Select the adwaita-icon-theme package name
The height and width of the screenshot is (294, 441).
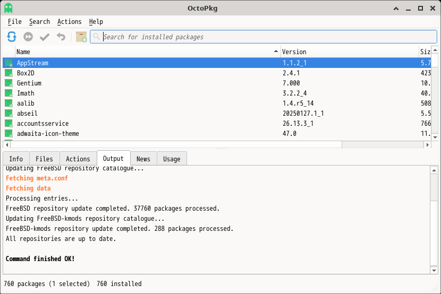click(48, 134)
